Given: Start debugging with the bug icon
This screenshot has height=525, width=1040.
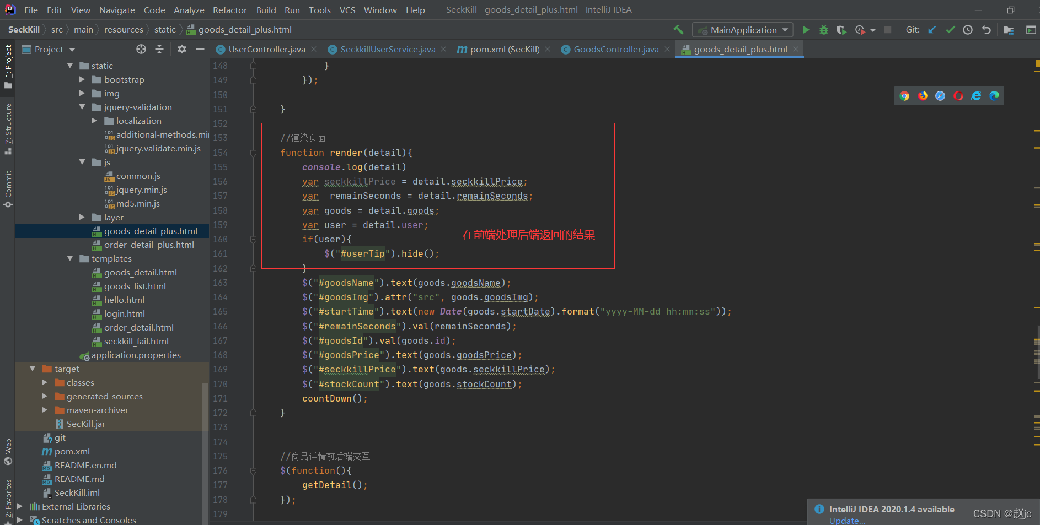Looking at the screenshot, I should click(x=823, y=30).
